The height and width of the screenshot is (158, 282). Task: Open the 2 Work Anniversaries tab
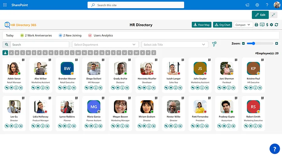coord(36,36)
